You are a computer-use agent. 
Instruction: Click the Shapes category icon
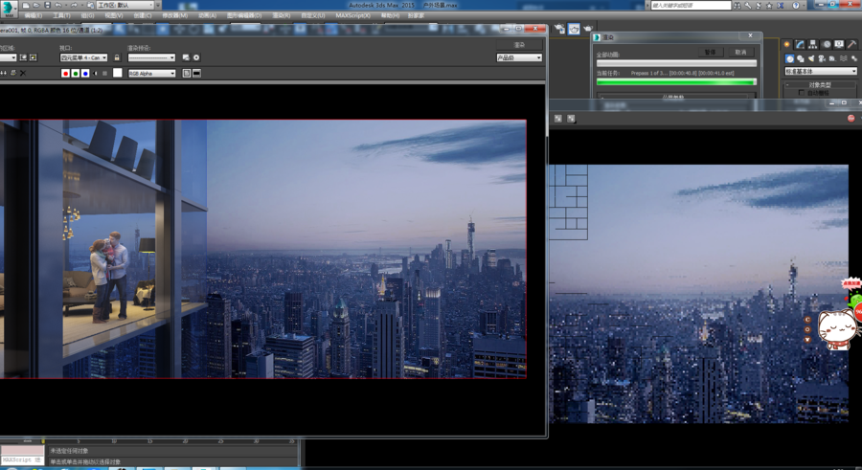801,58
